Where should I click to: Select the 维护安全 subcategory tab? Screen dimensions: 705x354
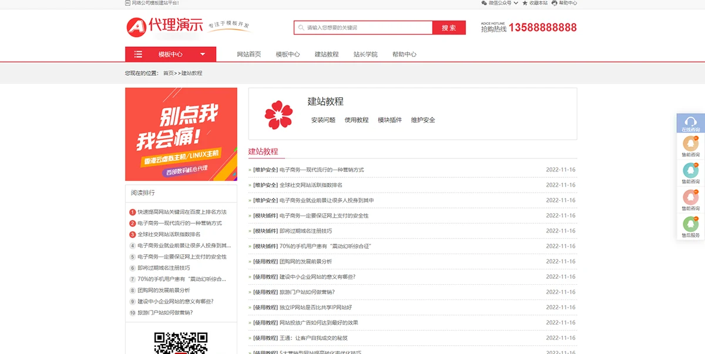pyautogui.click(x=423, y=120)
